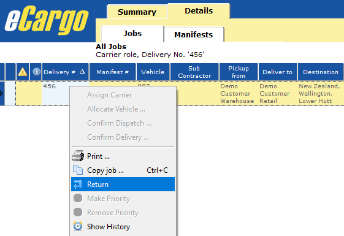344x236 pixels.
Task: Sort by the Manifest # column header
Action: point(113,72)
